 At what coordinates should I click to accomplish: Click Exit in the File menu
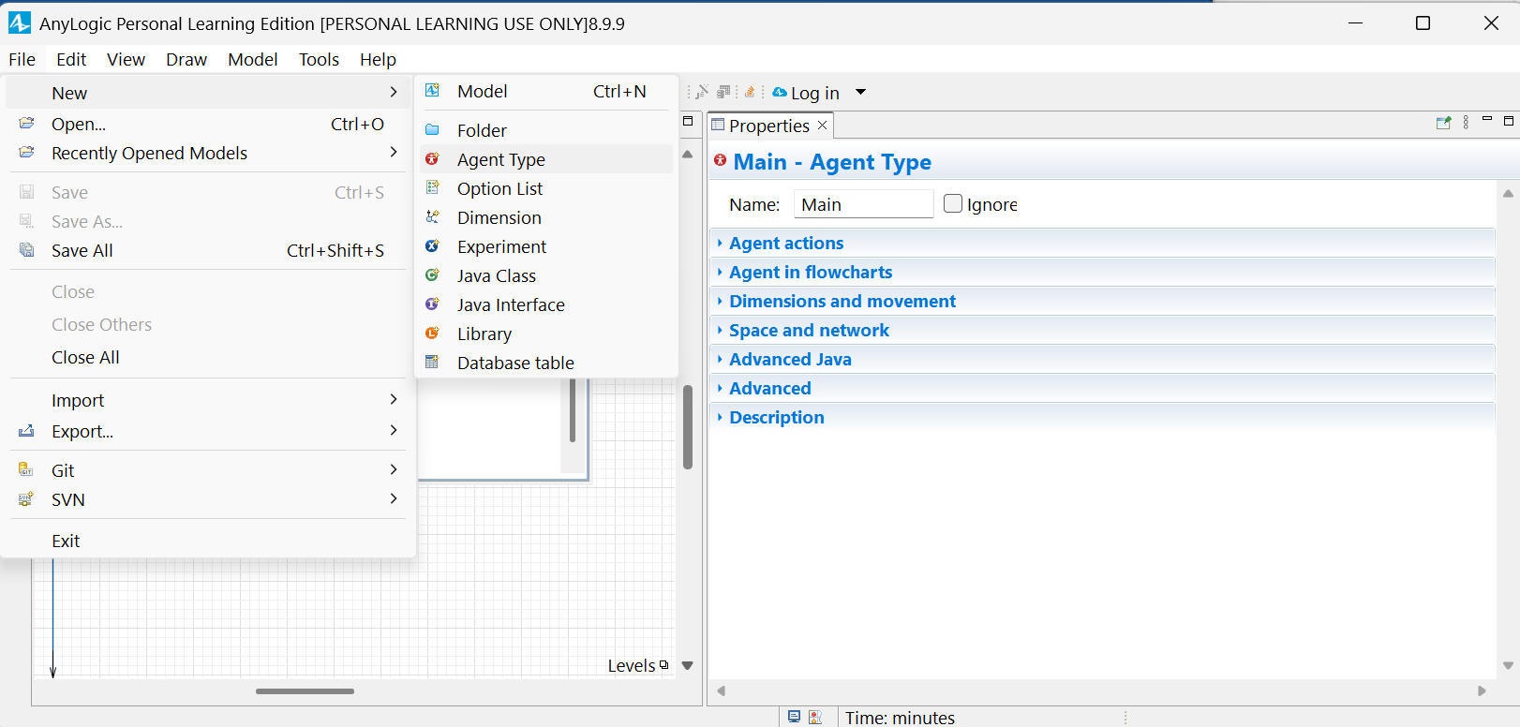click(x=209, y=541)
